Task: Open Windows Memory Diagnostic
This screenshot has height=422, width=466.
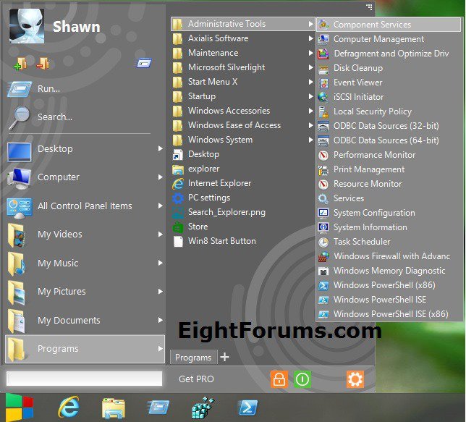Action: [389, 271]
